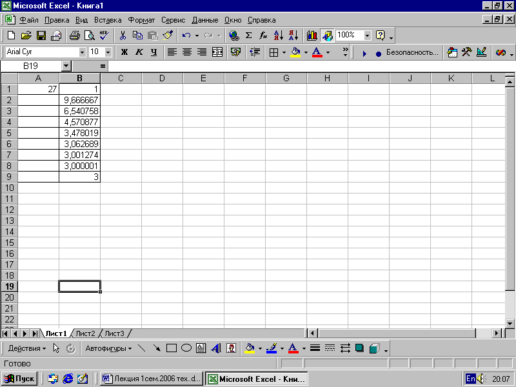Open the font name dropdown Arial Cyr
Screen dimensions: 516x387
point(82,52)
